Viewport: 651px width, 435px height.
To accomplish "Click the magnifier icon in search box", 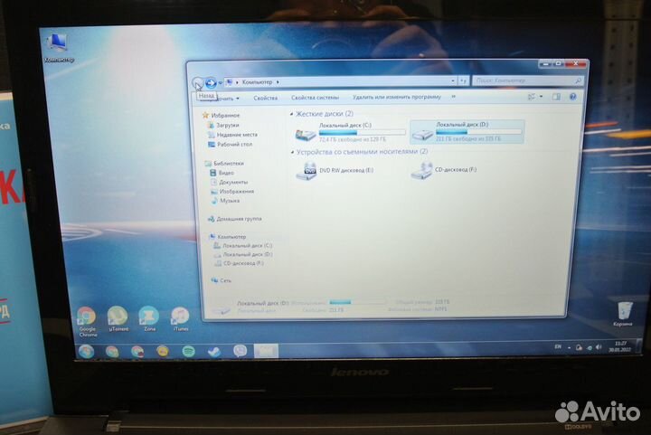I will point(578,80).
